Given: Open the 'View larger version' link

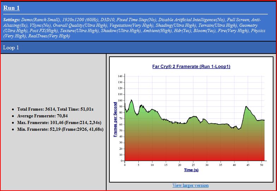Looking at the screenshot, I should (x=191, y=185).
